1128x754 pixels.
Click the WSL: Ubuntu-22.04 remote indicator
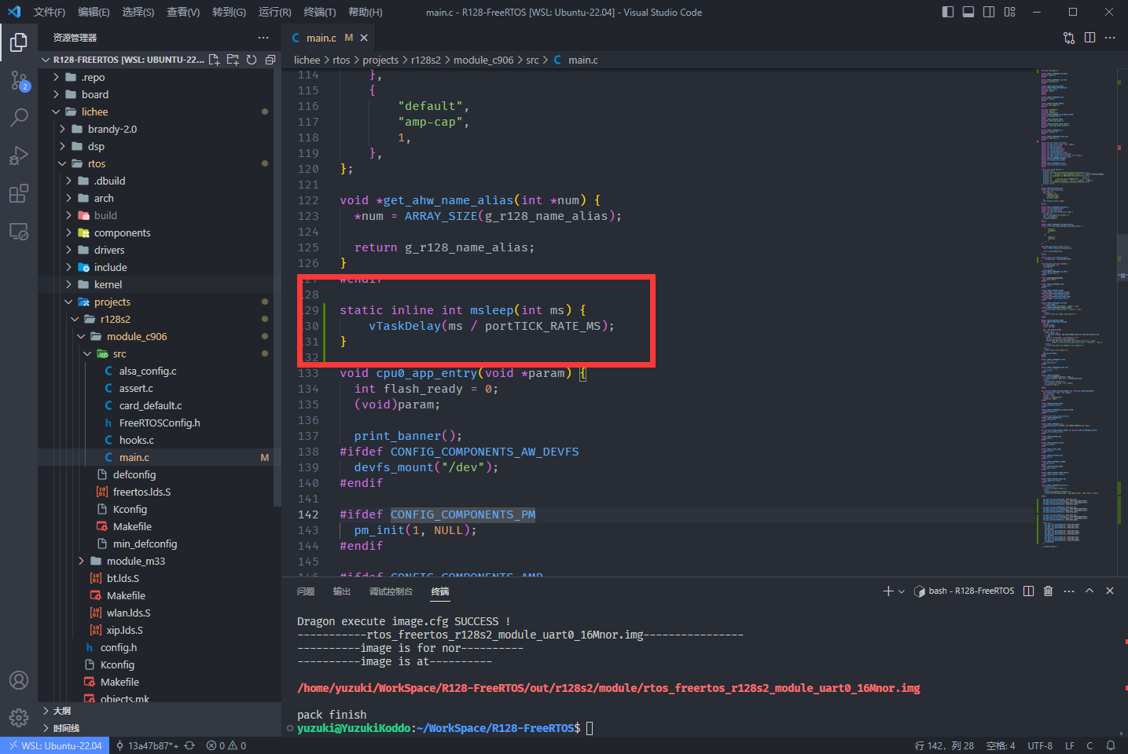point(55,745)
